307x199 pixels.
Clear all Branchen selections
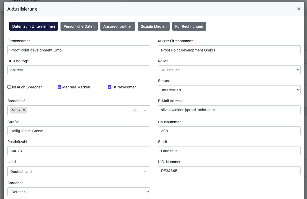[135, 110]
